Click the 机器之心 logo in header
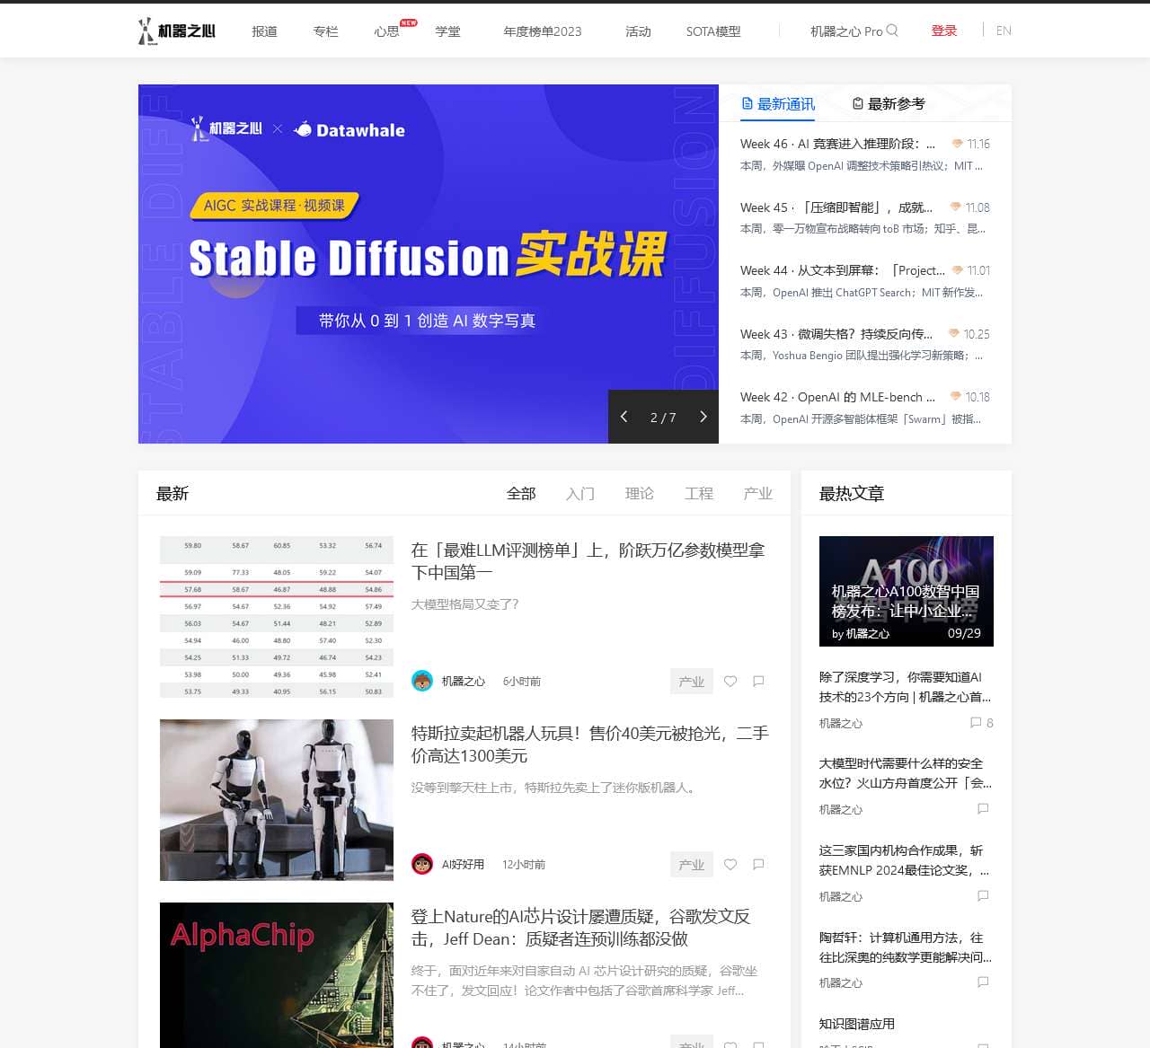 pyautogui.click(x=177, y=31)
